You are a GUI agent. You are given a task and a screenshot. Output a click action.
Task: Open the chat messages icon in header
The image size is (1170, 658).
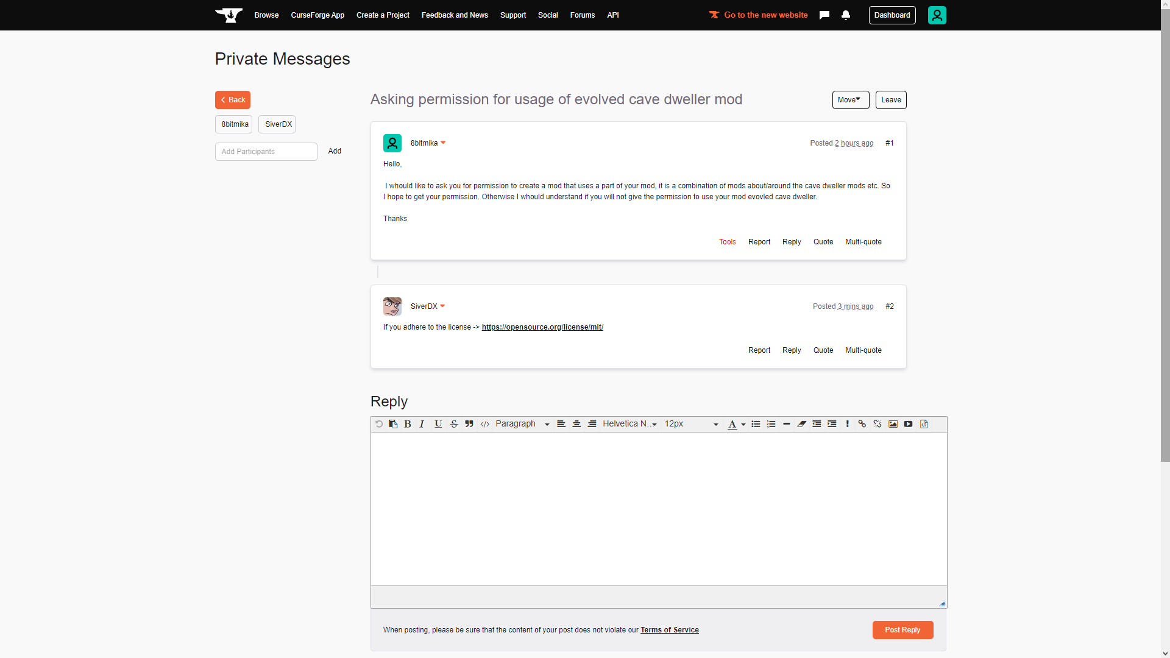(824, 15)
